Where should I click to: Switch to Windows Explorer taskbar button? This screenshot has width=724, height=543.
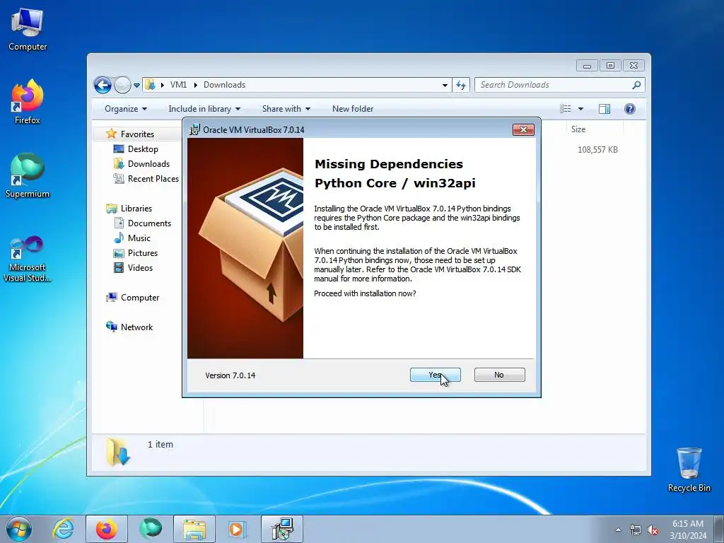[194, 529]
